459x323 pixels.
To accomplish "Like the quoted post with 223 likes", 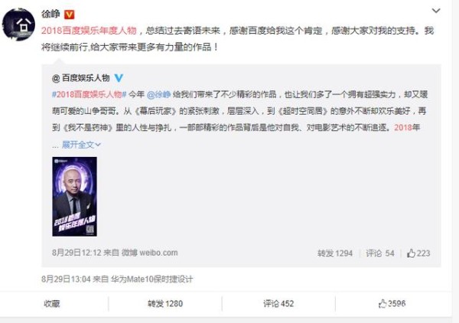I will (x=418, y=253).
